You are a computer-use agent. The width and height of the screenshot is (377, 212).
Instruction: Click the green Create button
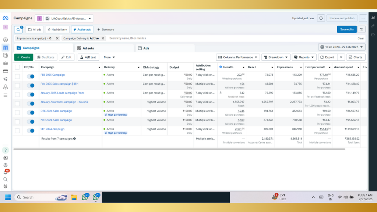click(x=24, y=57)
